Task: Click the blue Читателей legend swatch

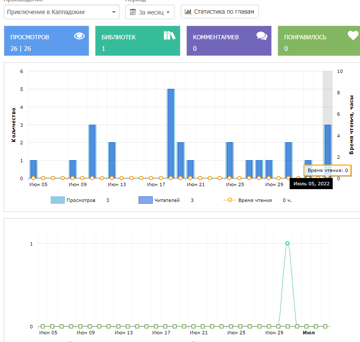Action: point(145,200)
